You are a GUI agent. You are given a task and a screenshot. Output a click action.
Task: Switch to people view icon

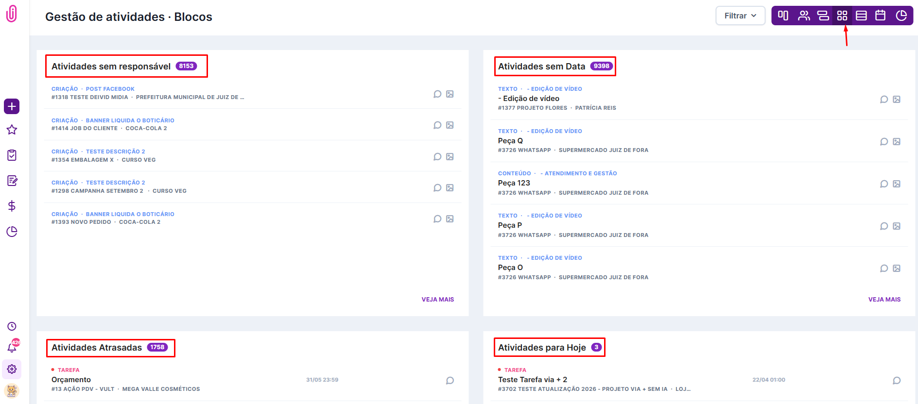point(804,16)
